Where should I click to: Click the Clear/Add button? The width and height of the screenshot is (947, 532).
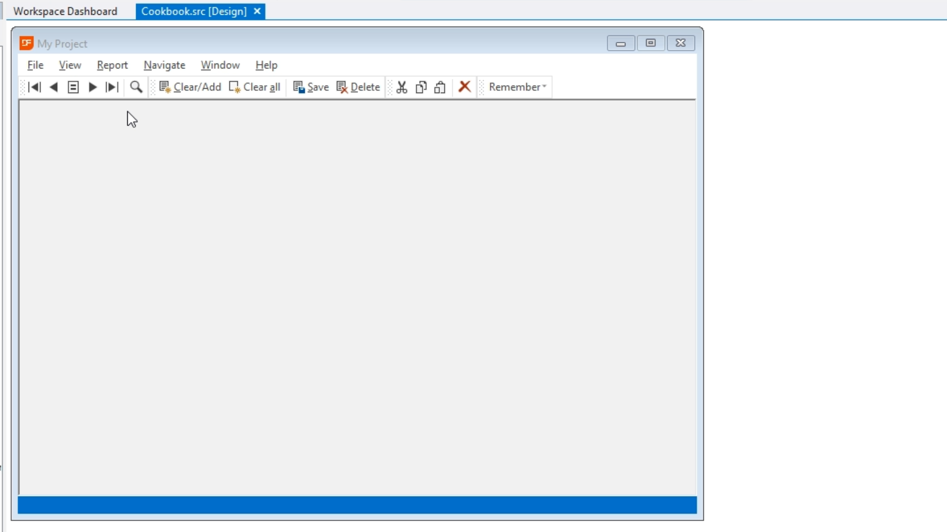pyautogui.click(x=190, y=87)
